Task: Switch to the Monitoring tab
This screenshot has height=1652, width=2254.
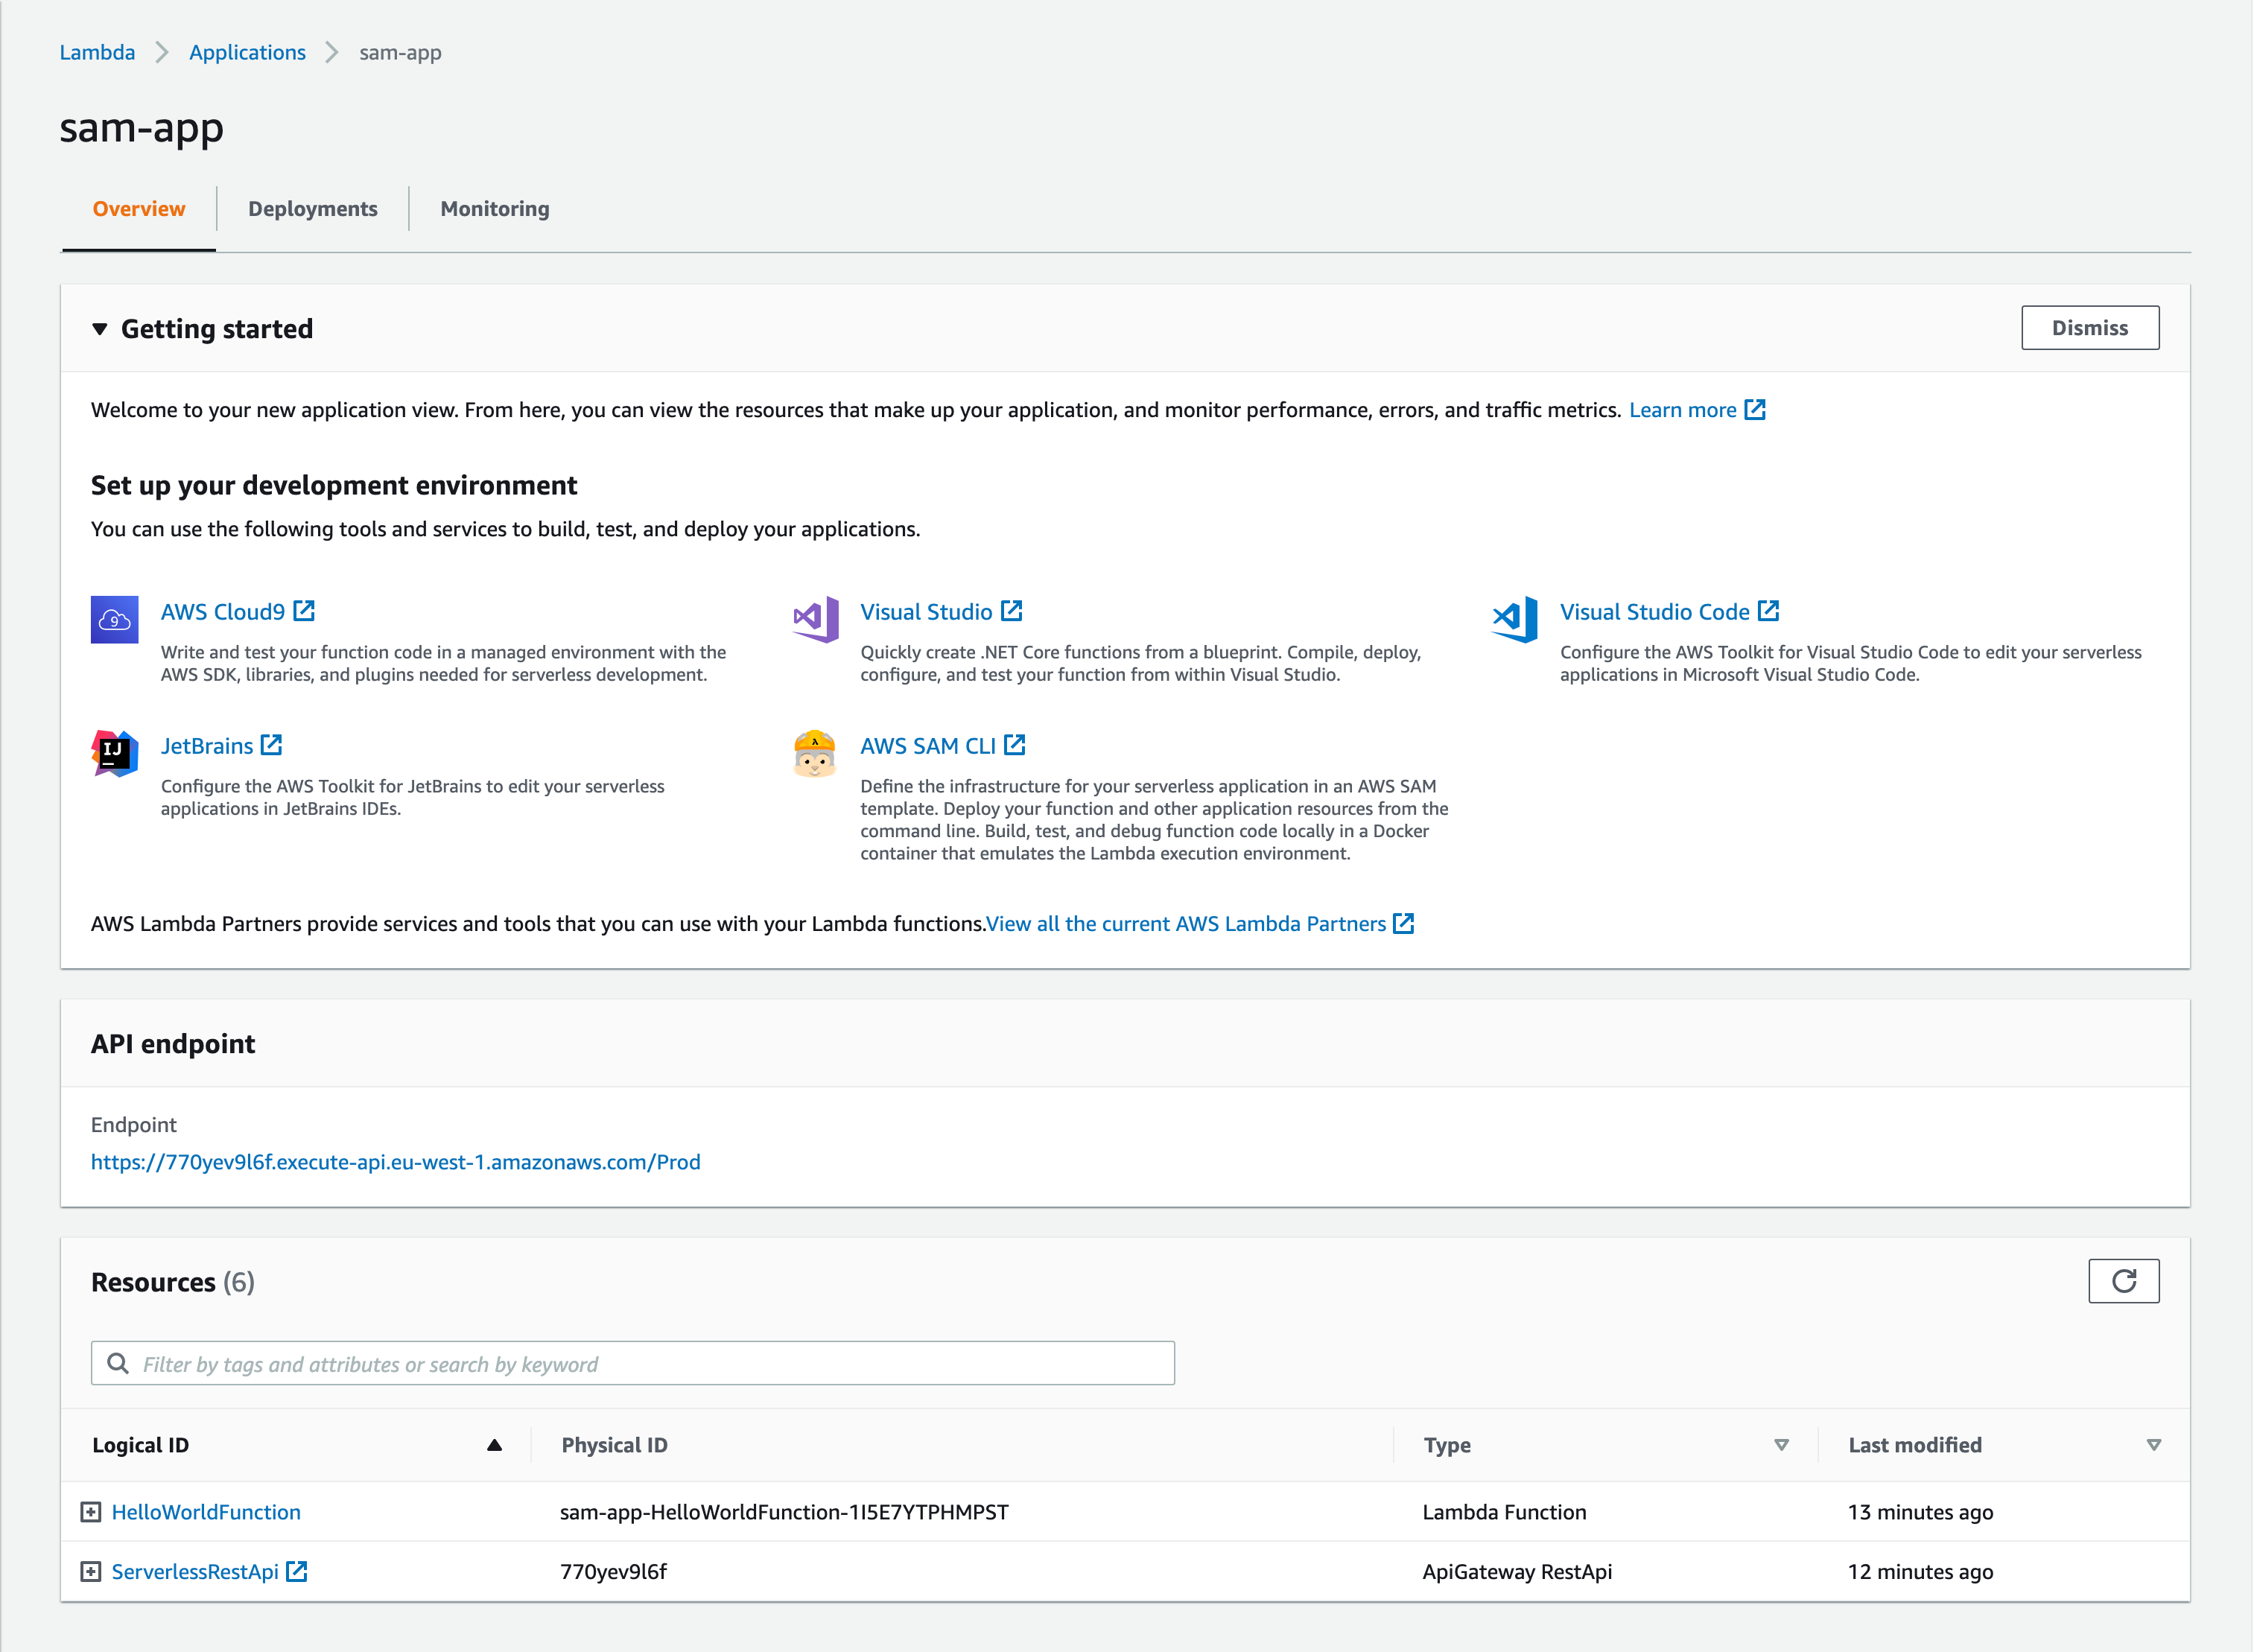Action: pos(494,209)
